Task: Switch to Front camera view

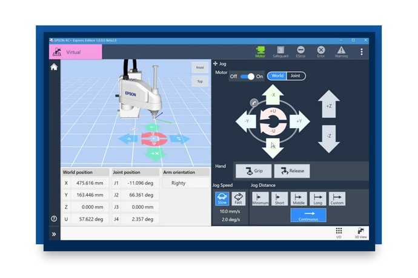Action: pyautogui.click(x=199, y=68)
